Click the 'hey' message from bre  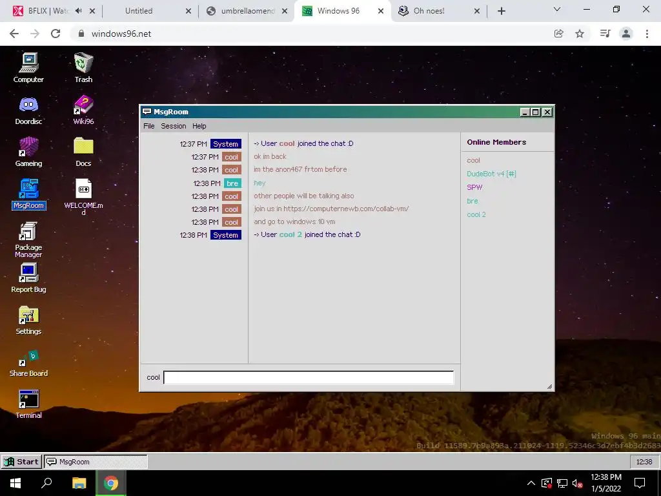pos(259,183)
